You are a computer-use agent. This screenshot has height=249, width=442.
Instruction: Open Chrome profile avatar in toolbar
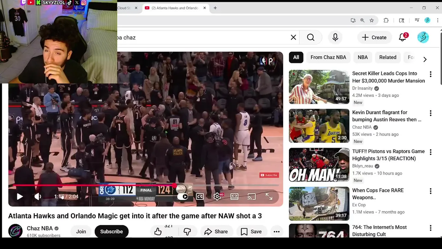pyautogui.click(x=427, y=20)
